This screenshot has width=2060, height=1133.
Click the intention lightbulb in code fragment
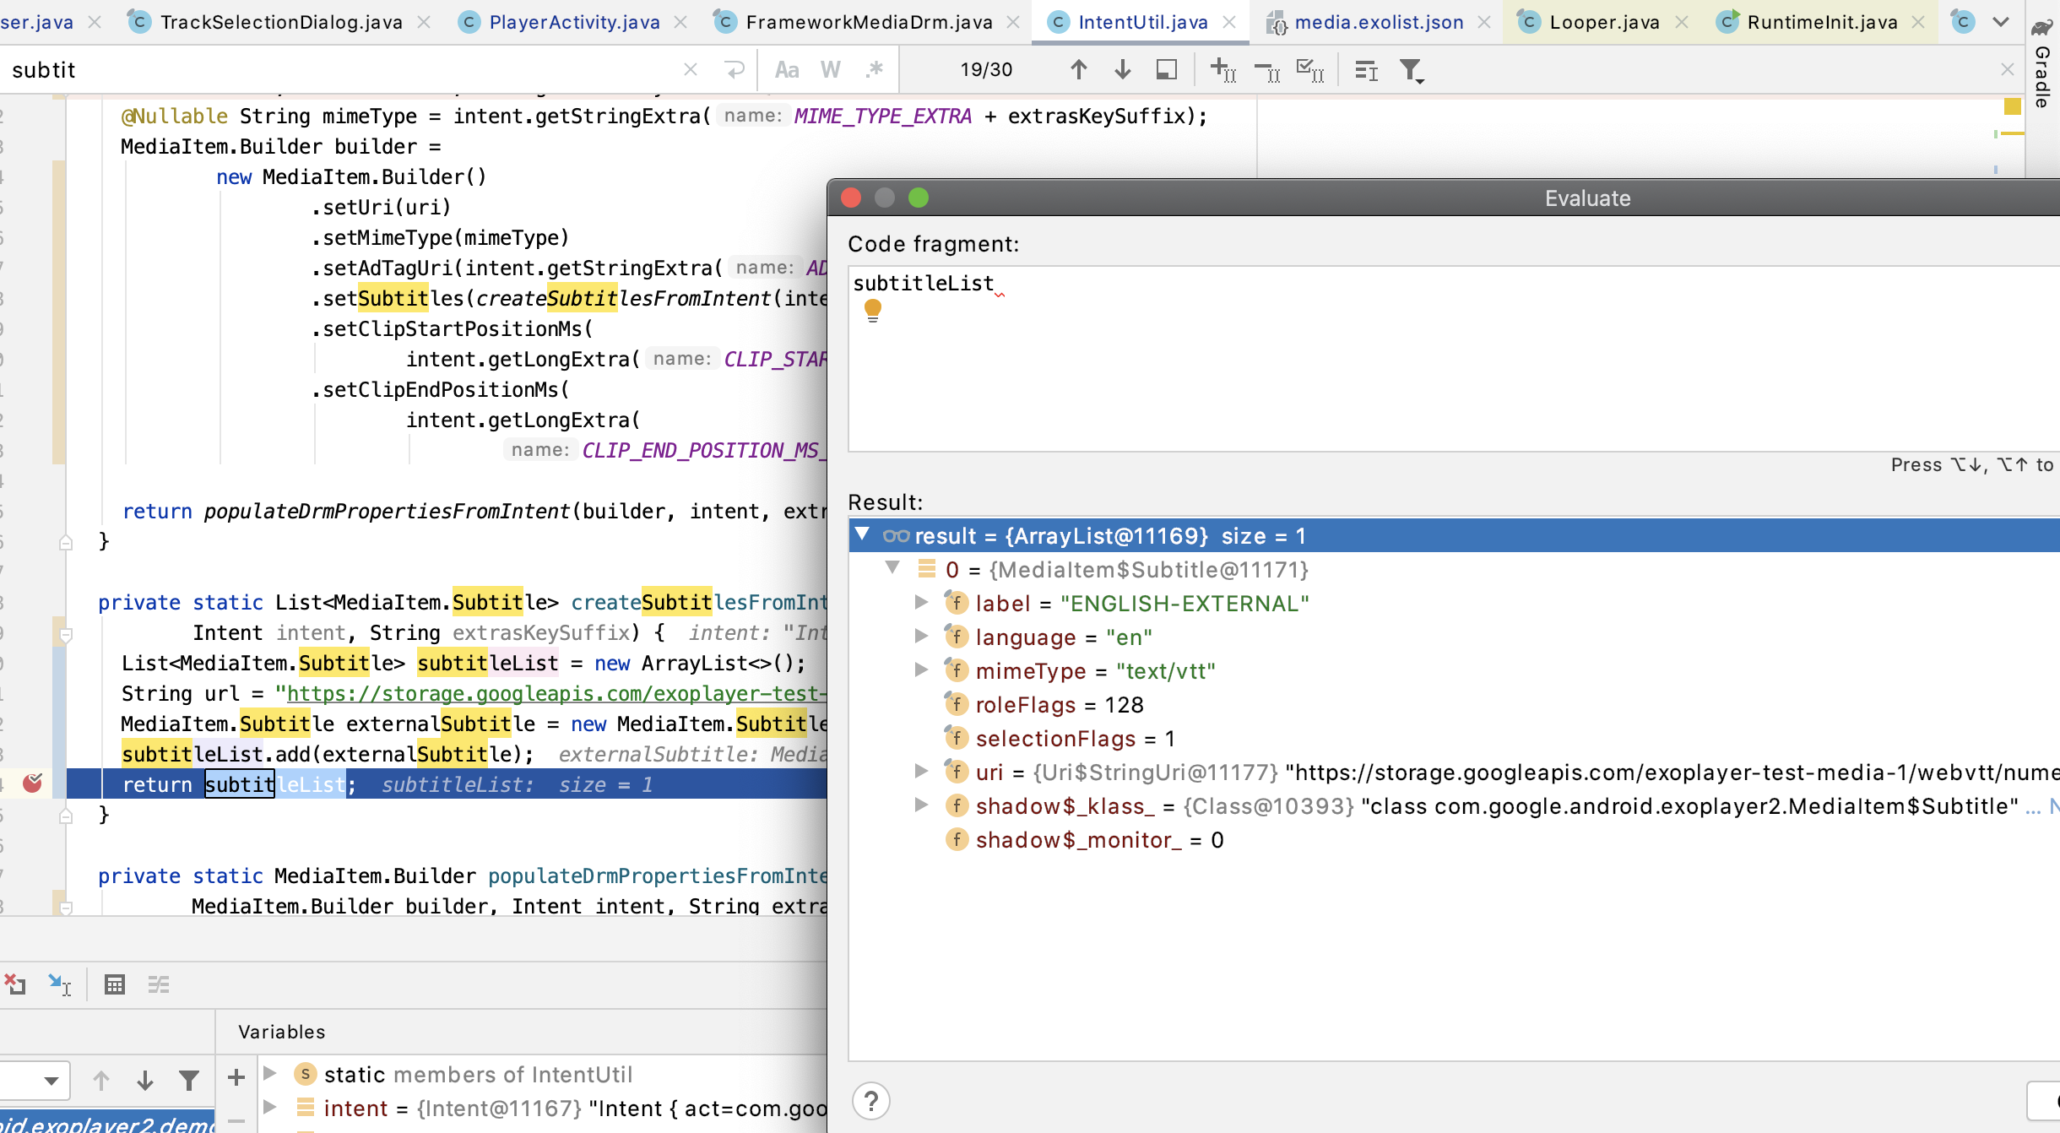pyautogui.click(x=873, y=311)
